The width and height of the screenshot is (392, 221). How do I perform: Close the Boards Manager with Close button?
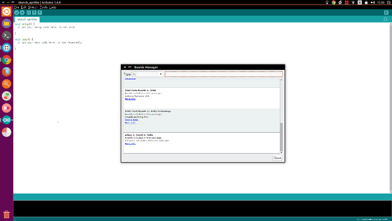pyautogui.click(x=277, y=158)
